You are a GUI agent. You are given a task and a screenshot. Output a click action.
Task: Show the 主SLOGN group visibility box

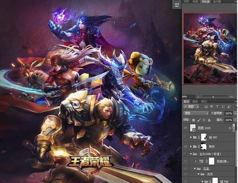click(x=185, y=154)
